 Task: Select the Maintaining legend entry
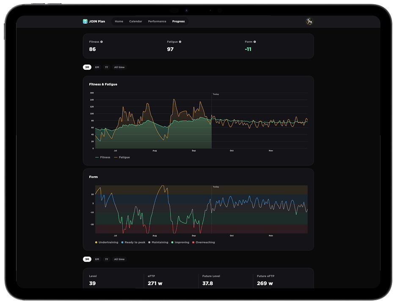[158, 242]
